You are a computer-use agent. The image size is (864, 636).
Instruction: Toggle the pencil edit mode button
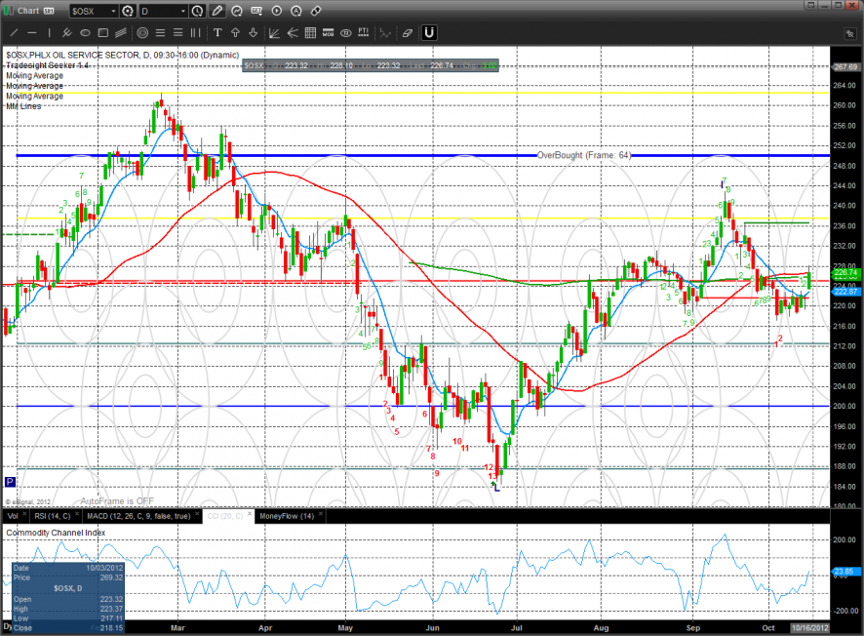click(216, 12)
